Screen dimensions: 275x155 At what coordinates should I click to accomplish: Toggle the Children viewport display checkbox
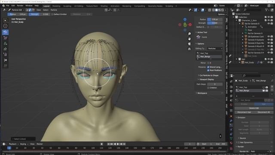(208, 88)
